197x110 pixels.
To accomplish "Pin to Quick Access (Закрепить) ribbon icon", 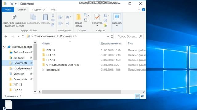I will (14, 17).
